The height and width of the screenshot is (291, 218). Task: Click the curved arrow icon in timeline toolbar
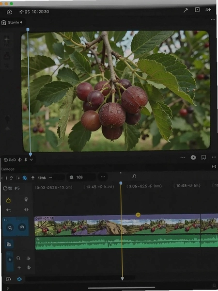click(x=11, y=178)
